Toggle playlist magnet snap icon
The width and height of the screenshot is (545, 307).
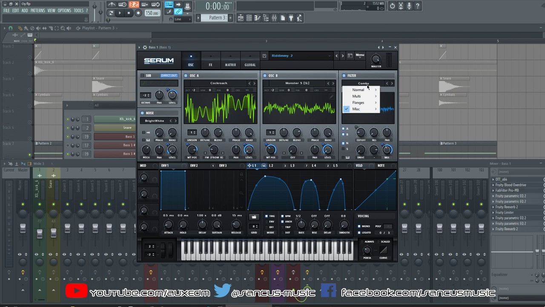[x=11, y=28]
